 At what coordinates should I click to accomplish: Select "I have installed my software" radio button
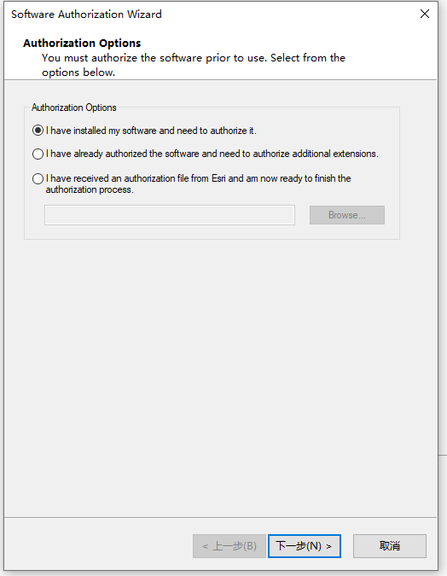point(38,131)
